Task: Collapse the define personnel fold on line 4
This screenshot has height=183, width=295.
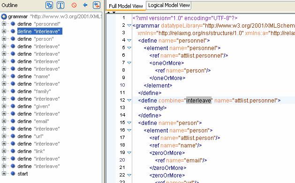Action: coord(129,40)
